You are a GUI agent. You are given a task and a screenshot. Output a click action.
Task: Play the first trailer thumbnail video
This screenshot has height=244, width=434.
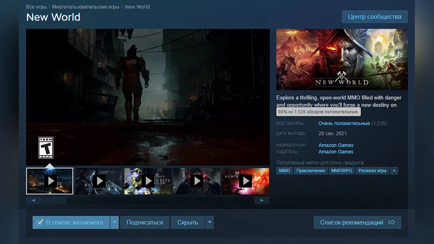[50, 181]
